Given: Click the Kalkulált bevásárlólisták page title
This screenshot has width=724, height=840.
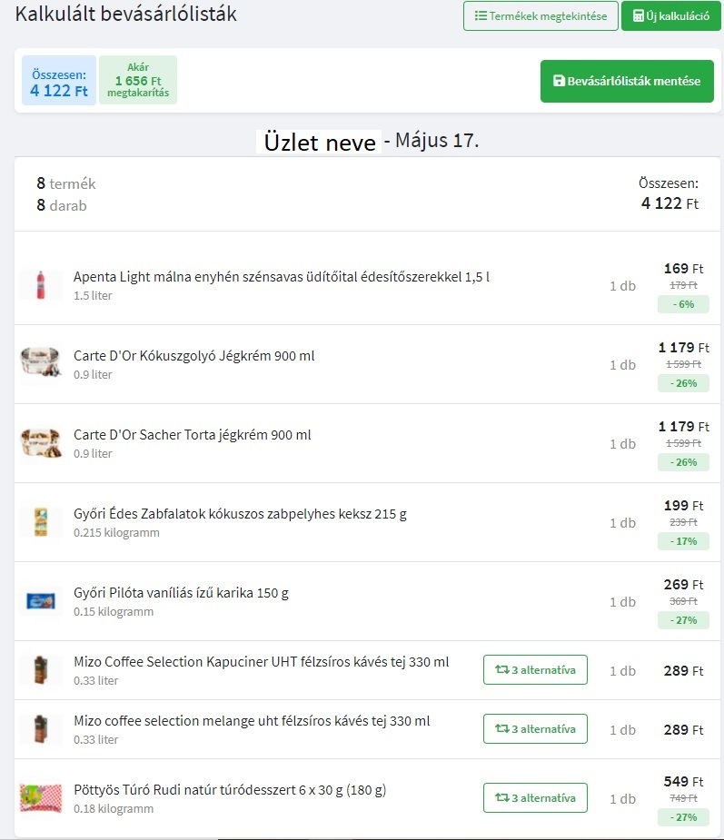Looking at the screenshot, I should point(126,14).
